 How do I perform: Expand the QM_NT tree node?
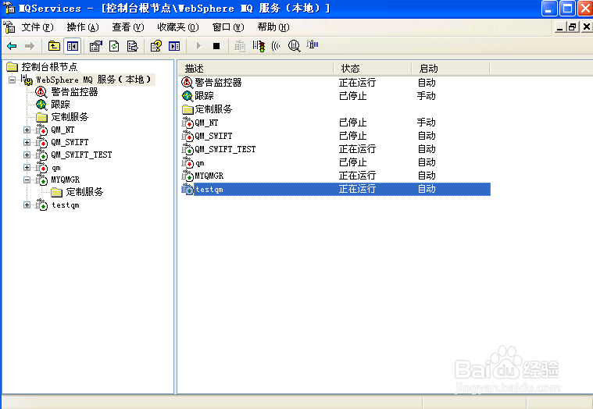[27, 130]
